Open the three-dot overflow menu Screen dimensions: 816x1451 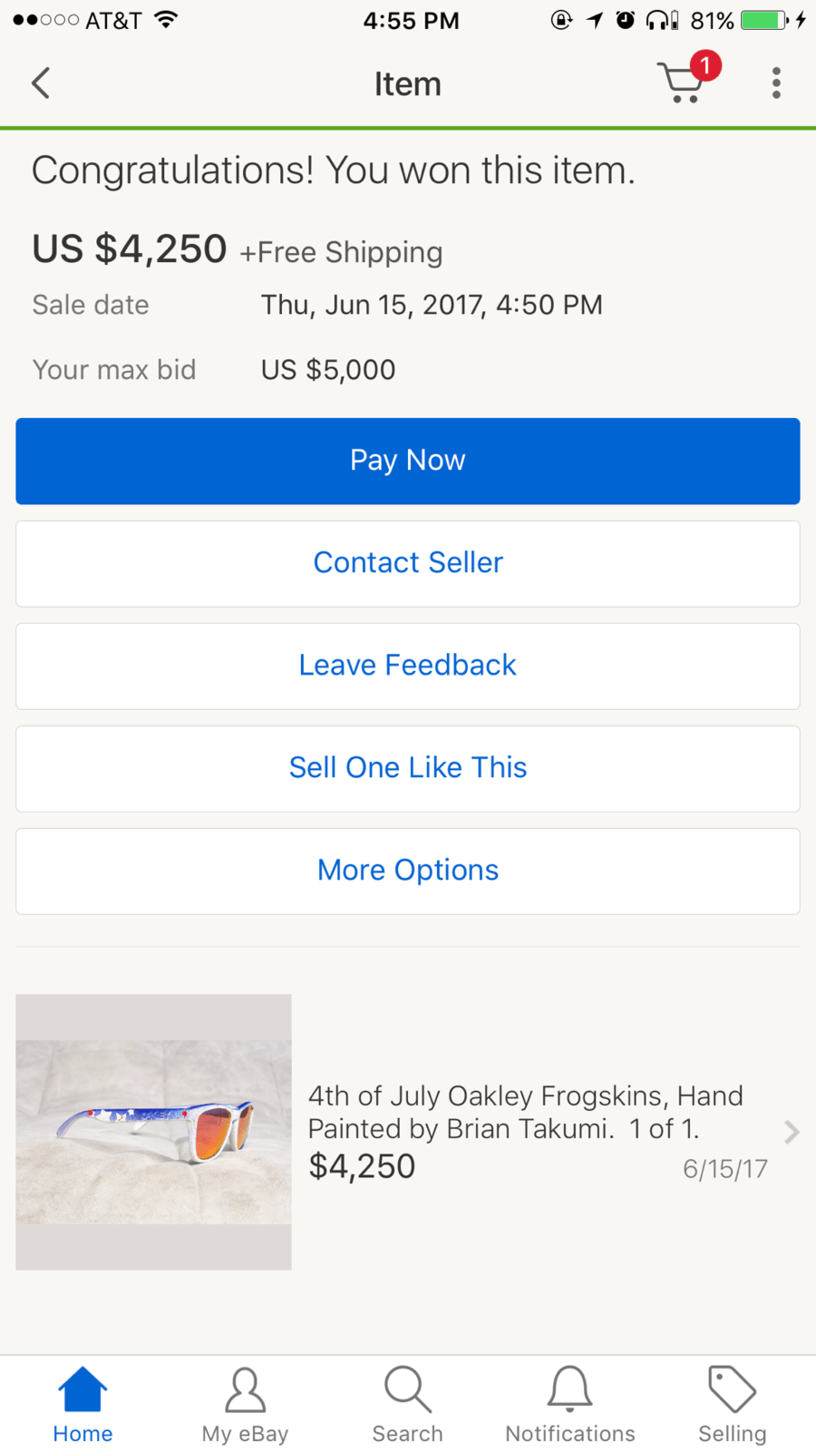click(x=776, y=83)
